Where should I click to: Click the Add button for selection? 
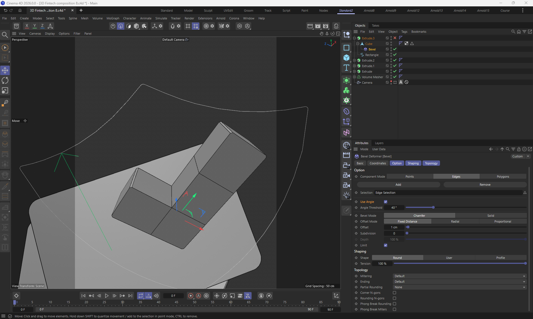[x=398, y=185]
